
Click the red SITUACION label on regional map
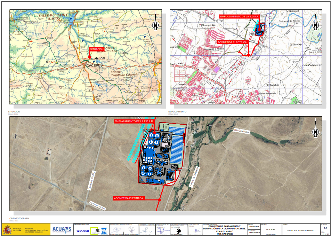(x=97, y=49)
